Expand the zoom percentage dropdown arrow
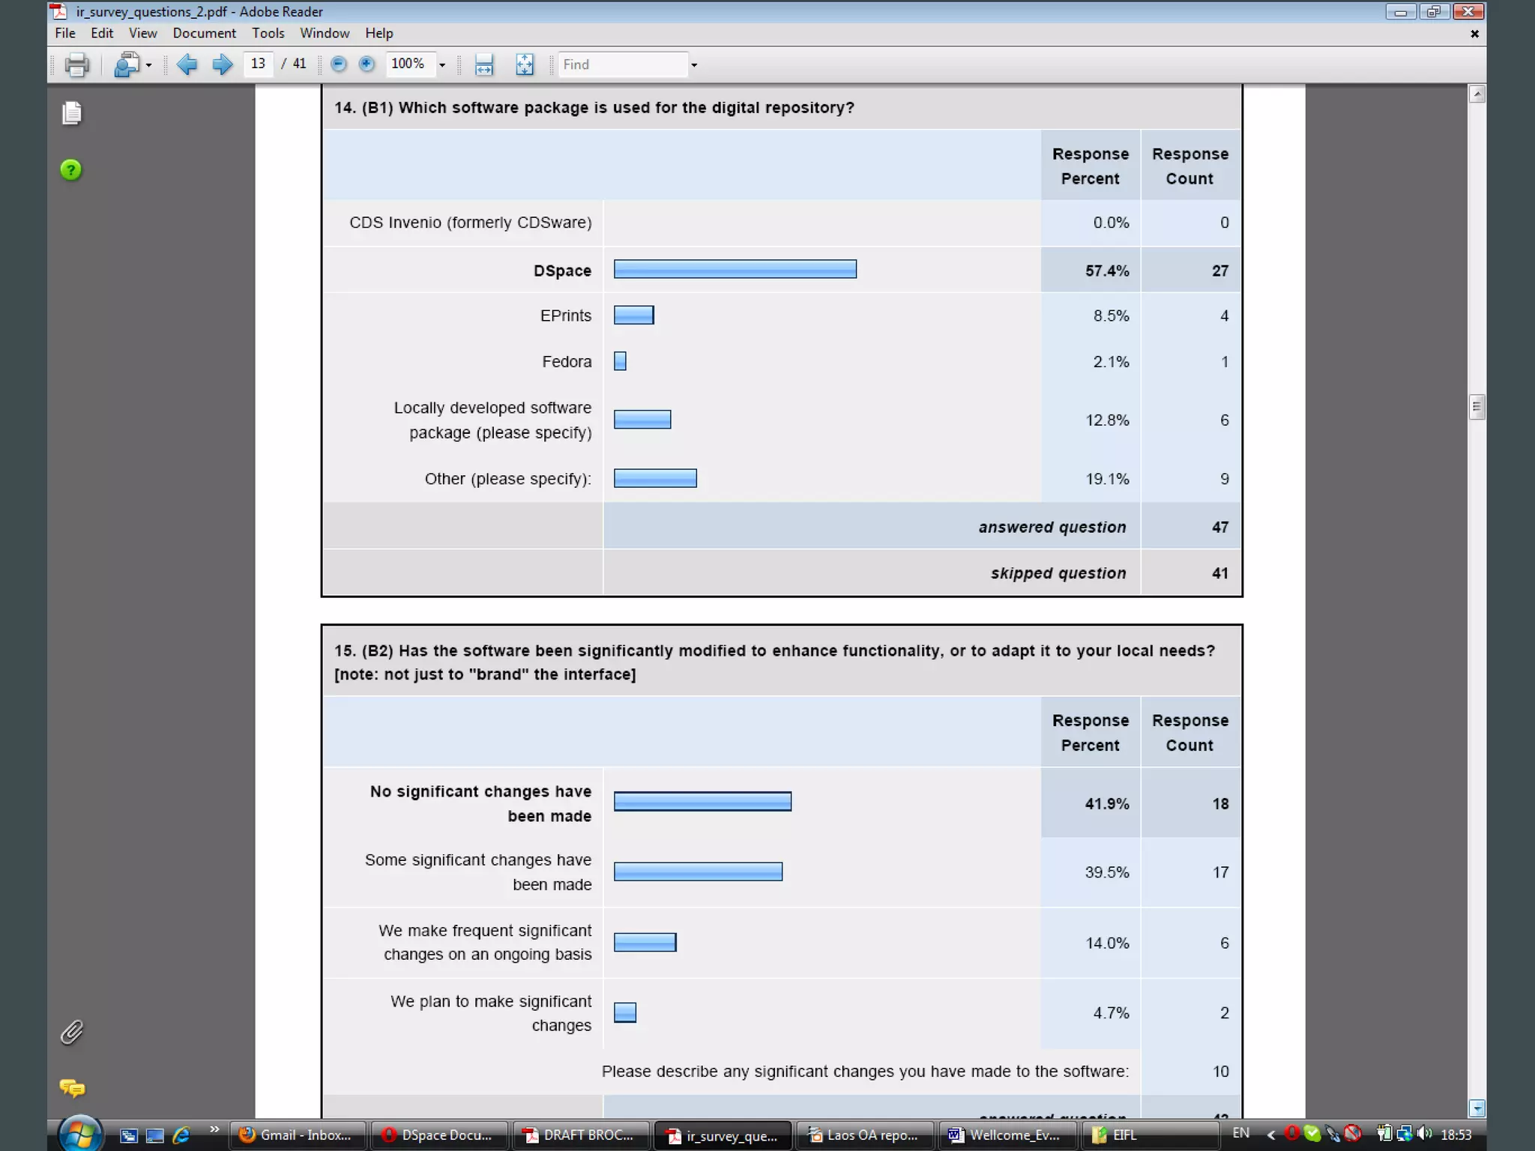Viewport: 1535px width, 1151px height. pyautogui.click(x=442, y=65)
